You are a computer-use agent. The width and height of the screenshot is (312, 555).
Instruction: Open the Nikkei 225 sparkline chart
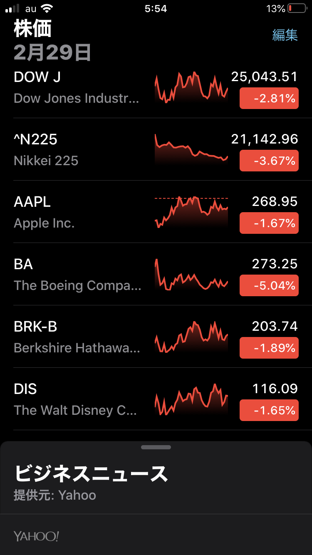[191, 150]
